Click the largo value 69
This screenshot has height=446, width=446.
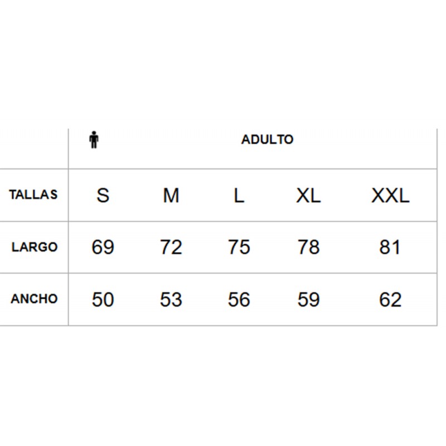point(103,247)
